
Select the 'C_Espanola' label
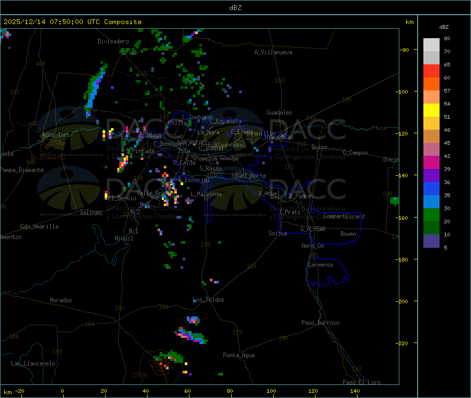point(226,121)
